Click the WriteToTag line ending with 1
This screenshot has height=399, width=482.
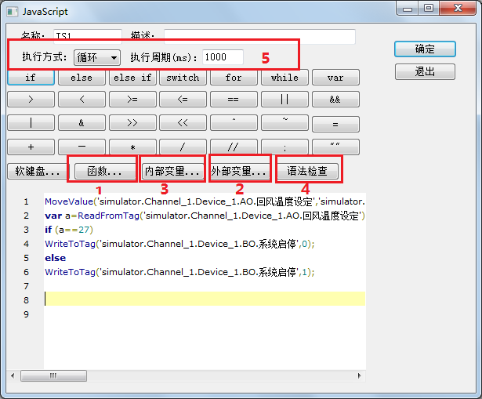point(179,272)
